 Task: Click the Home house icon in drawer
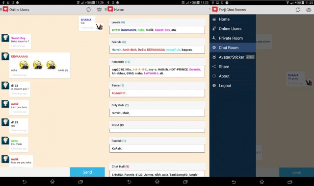pyautogui.click(x=214, y=19)
